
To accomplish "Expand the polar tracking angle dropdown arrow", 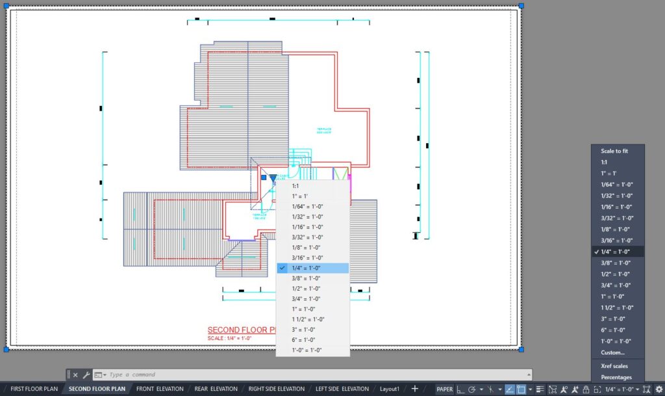I will (481, 389).
